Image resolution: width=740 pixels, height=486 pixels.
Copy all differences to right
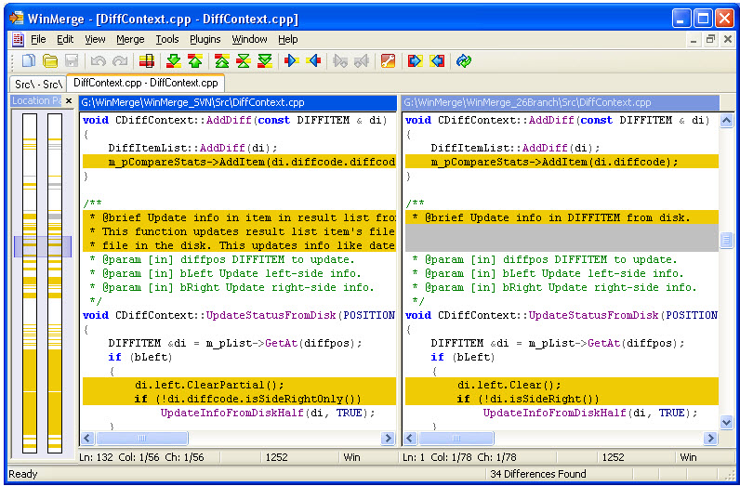[415, 61]
